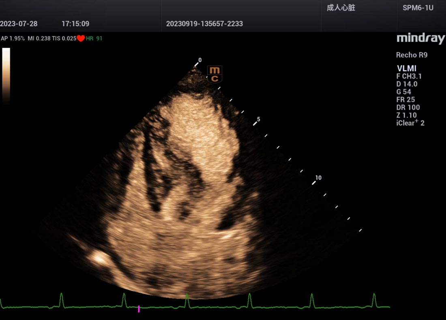Click the red heart rate icon
Image resolution: width=446 pixels, height=320 pixels.
(81, 38)
